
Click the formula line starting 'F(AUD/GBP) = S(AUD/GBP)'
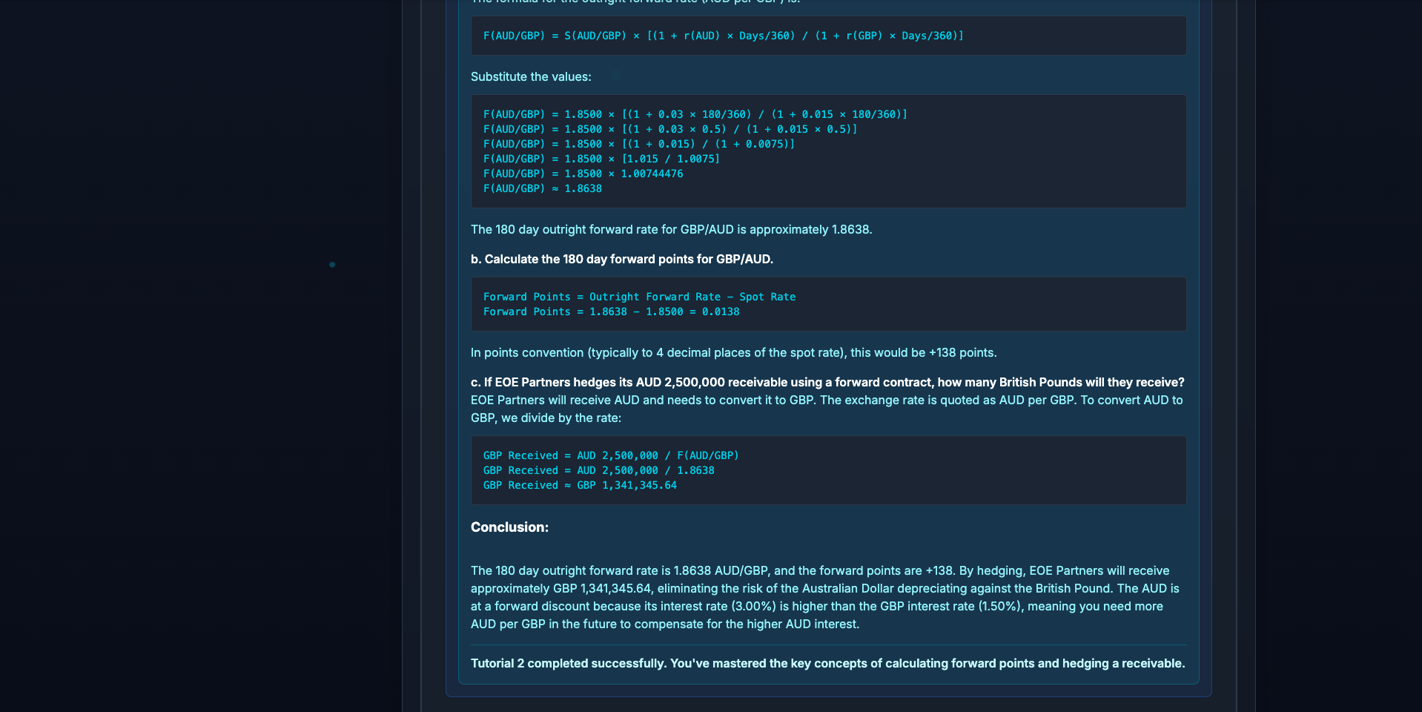click(724, 36)
